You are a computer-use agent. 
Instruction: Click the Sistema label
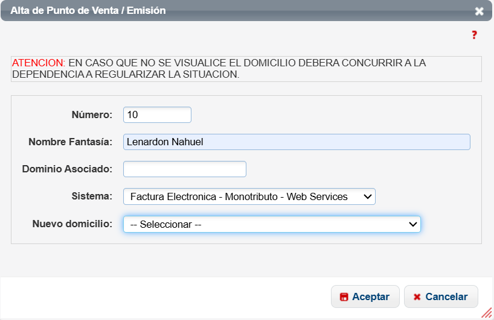click(x=92, y=196)
